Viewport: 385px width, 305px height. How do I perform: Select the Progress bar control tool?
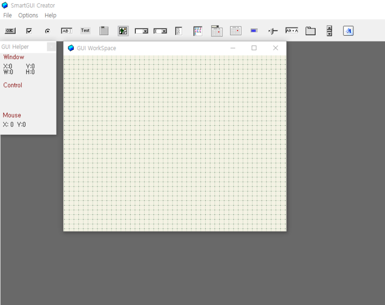(254, 31)
